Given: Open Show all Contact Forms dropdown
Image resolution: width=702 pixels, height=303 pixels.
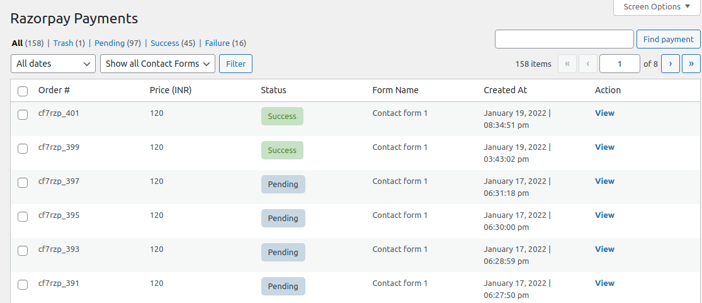Looking at the screenshot, I should point(157,64).
